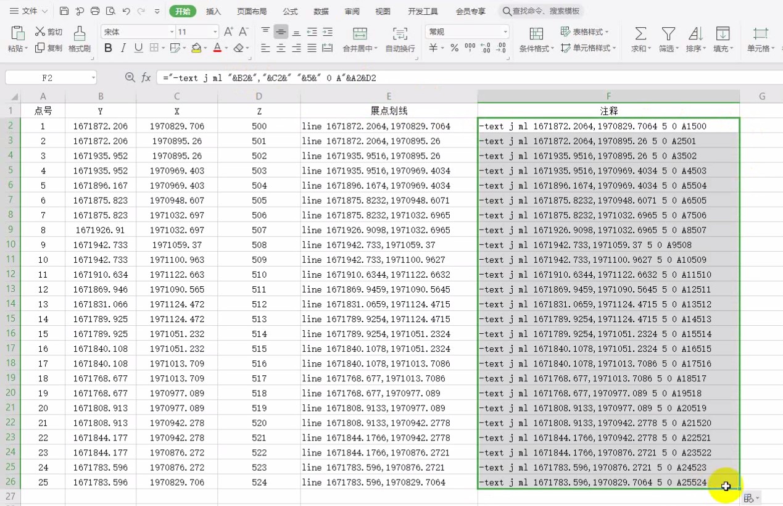Click the insert function fx icon
The height and width of the screenshot is (506, 783).
point(146,77)
